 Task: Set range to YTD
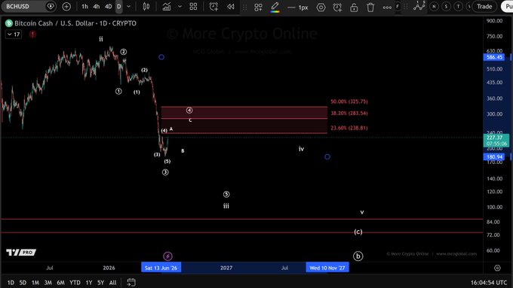75,283
